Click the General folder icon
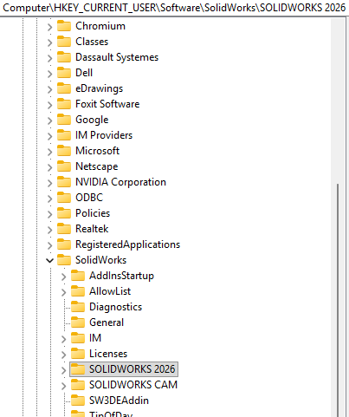Image resolution: width=349 pixels, height=417 pixels. (x=78, y=323)
